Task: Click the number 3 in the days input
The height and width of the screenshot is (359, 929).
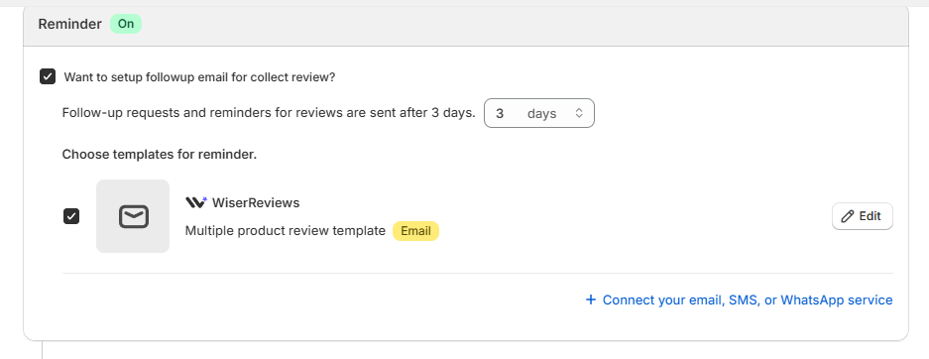Action: (x=500, y=113)
